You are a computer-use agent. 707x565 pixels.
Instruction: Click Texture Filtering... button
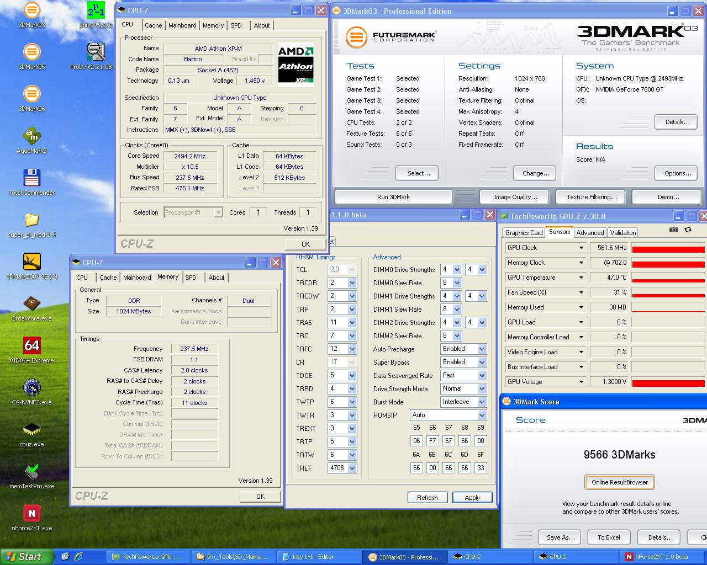pyautogui.click(x=592, y=197)
